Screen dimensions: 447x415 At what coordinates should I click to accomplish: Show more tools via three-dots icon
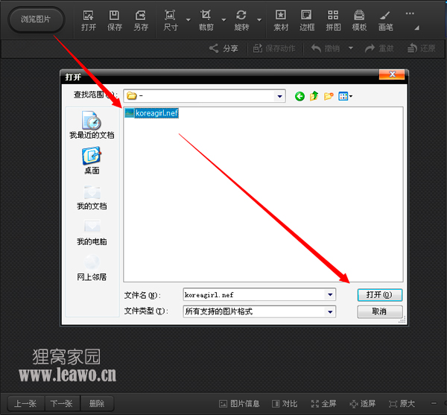410,13
